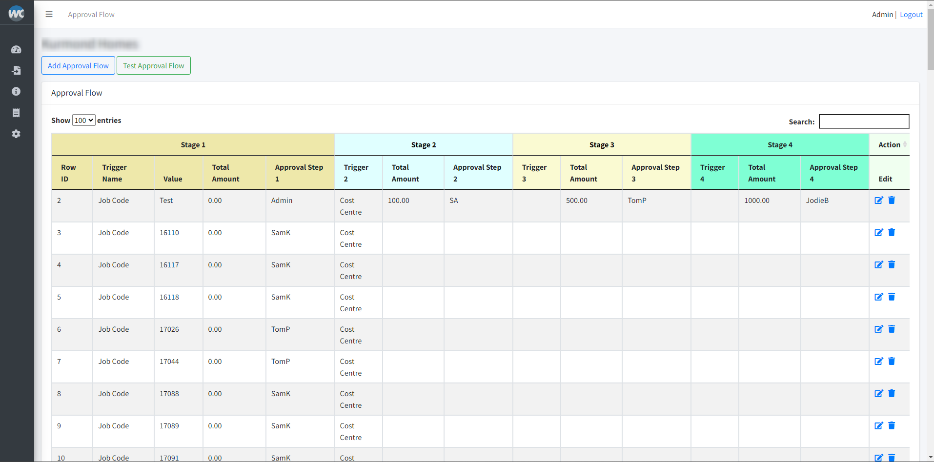Open the file import icon in sidebar
This screenshot has width=934, height=462.
16,70
